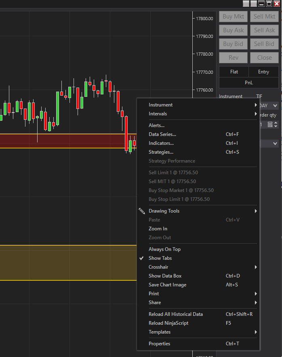282x357 pixels.
Task: Choose Save Chart Image
Action: (198, 285)
